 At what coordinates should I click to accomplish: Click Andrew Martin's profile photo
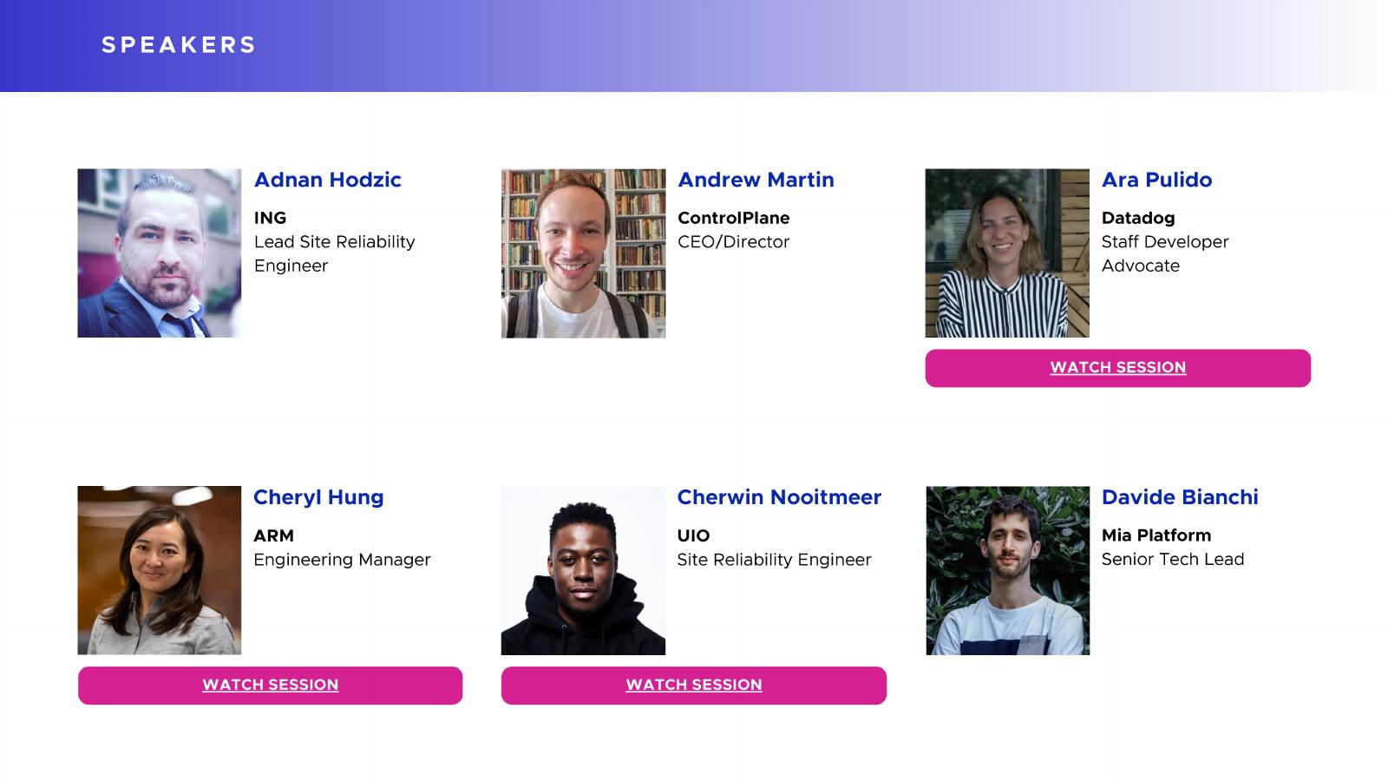click(583, 253)
